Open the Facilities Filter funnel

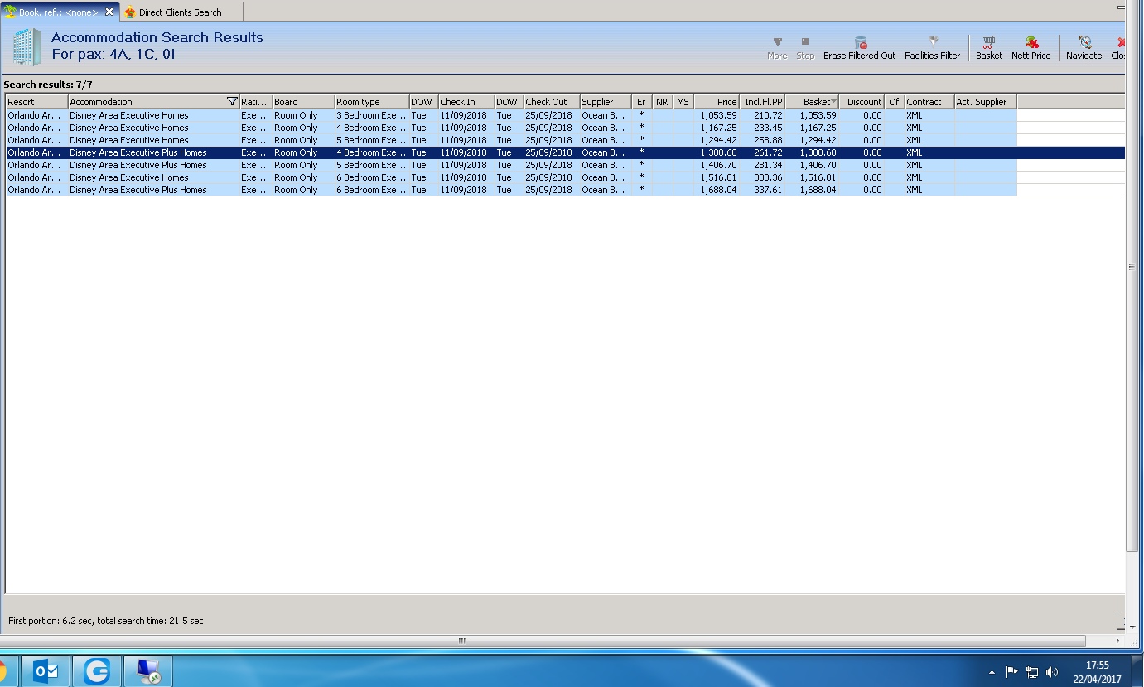coord(933,41)
